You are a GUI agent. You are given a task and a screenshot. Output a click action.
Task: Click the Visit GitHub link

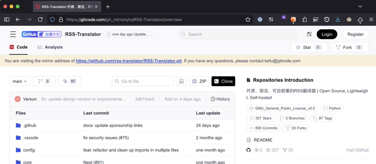(x=357, y=150)
